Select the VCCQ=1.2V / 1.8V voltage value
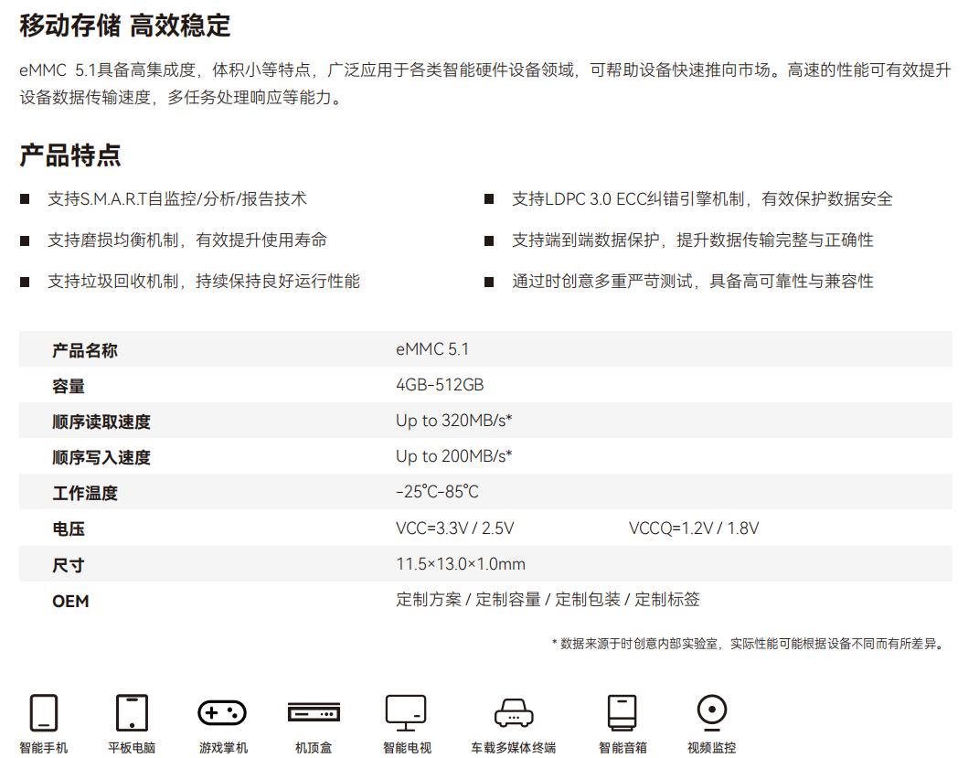The width and height of the screenshot is (979, 758). [694, 528]
